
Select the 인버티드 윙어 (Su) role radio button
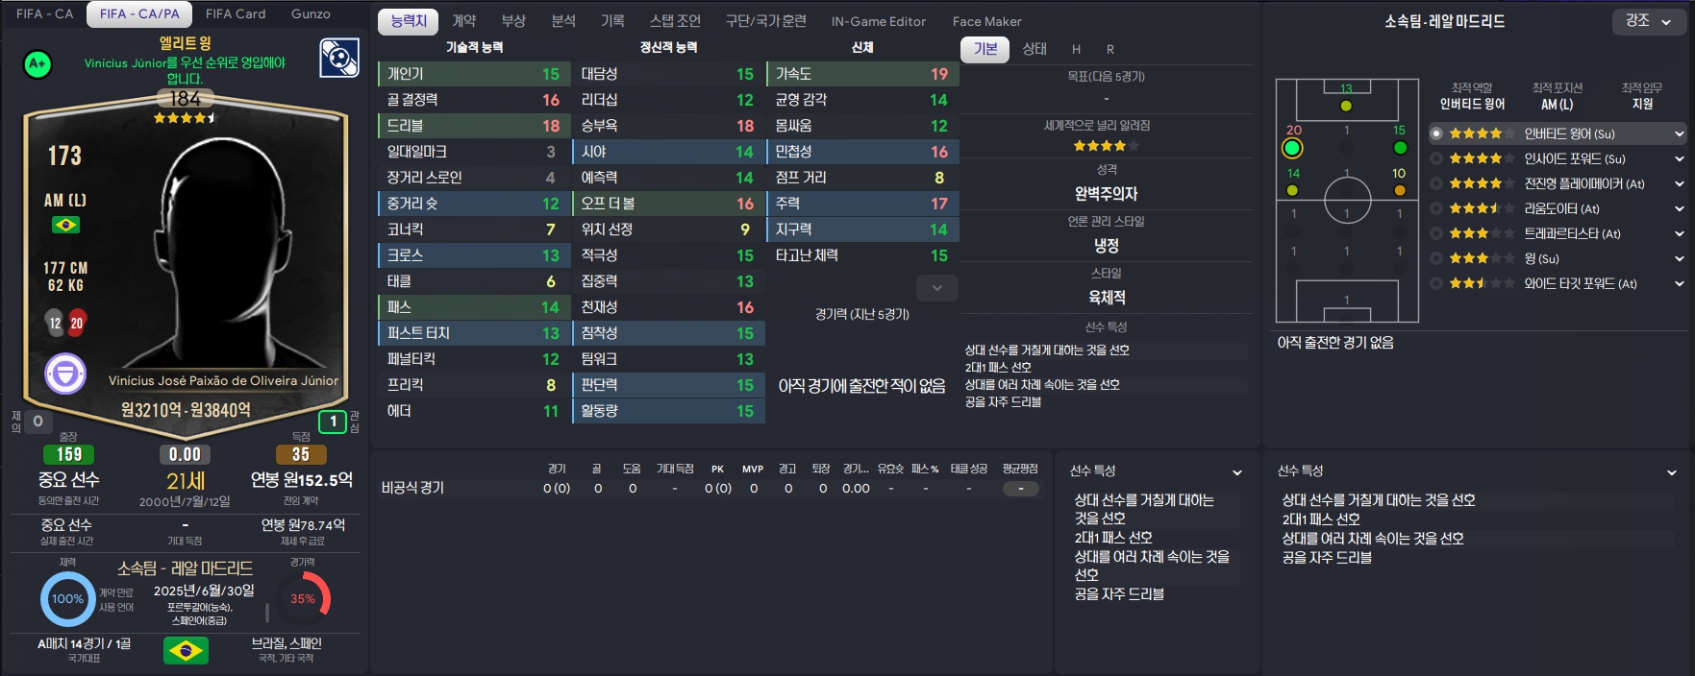[1436, 133]
